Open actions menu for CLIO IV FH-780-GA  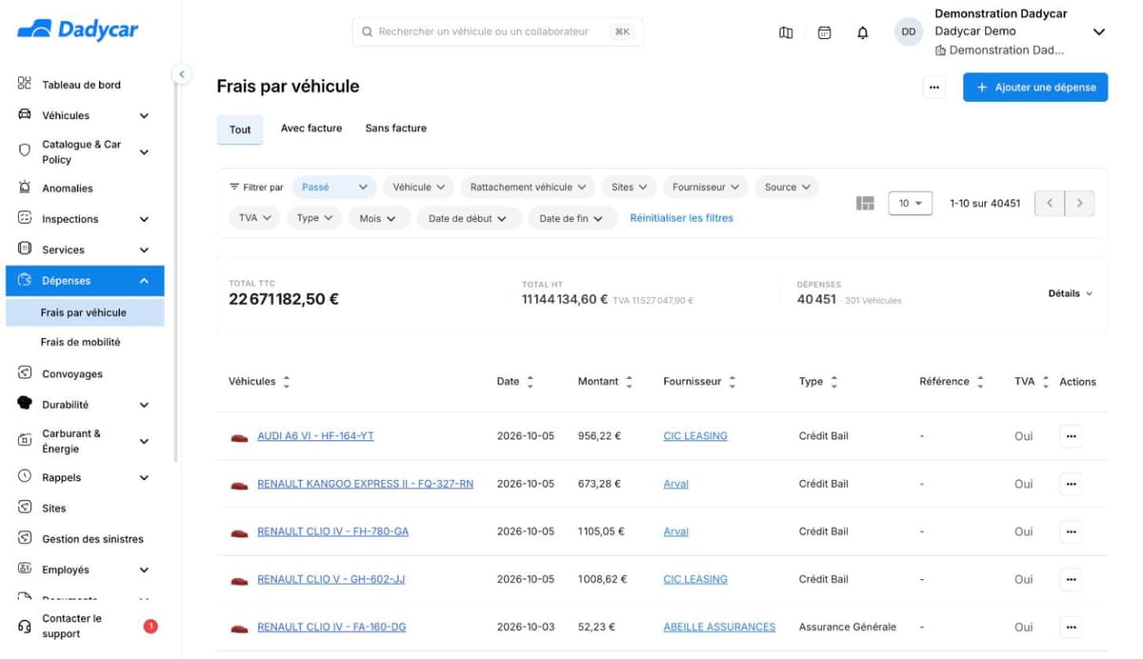(1071, 531)
